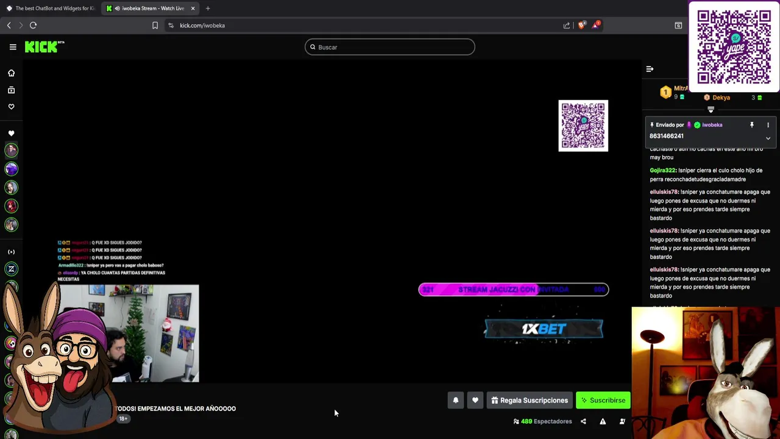Image resolution: width=780 pixels, height=439 pixels.
Task: Click the green Suscribirse button
Action: pos(603,401)
